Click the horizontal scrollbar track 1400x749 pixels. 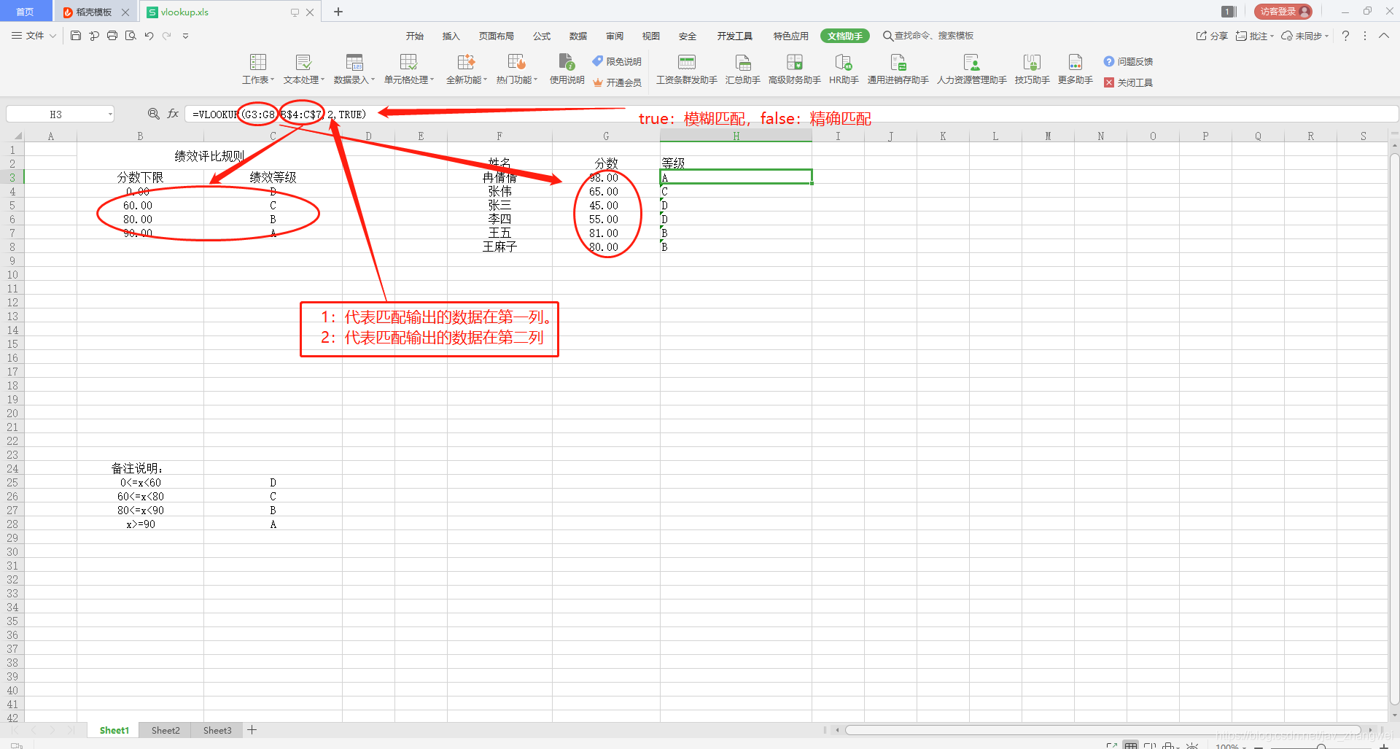coord(1102,730)
